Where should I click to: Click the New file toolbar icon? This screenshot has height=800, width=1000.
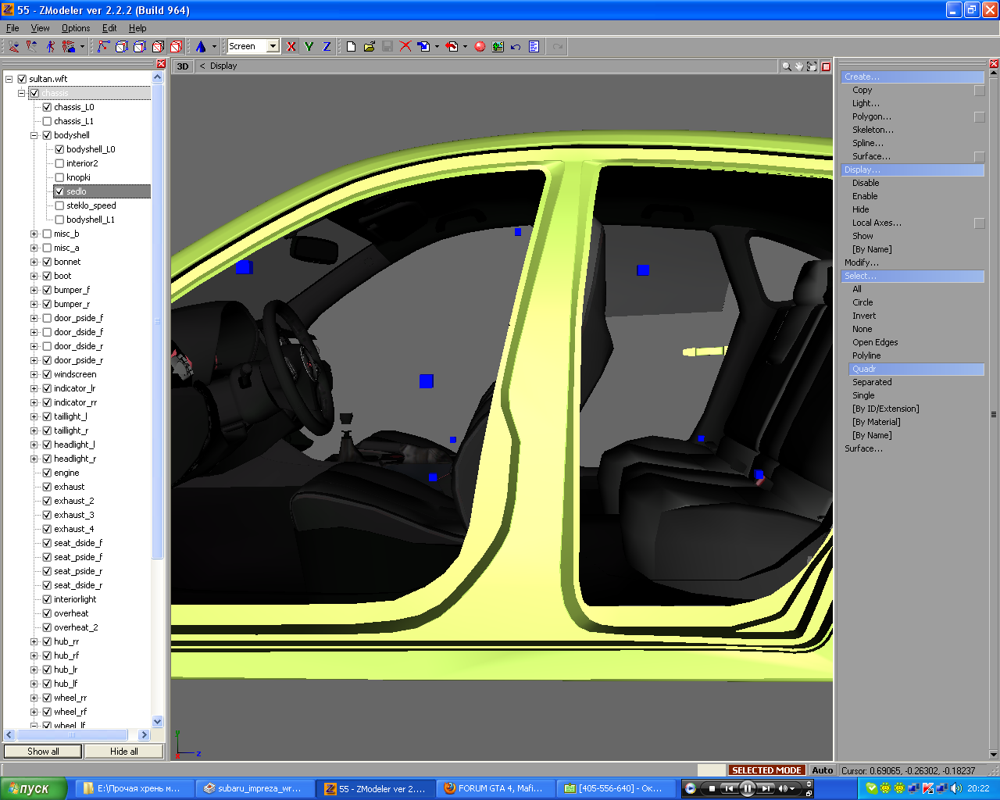point(351,47)
